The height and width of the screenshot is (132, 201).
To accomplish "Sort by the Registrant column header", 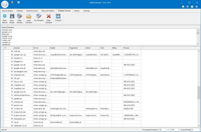I will pyautogui.click(x=77, y=48).
